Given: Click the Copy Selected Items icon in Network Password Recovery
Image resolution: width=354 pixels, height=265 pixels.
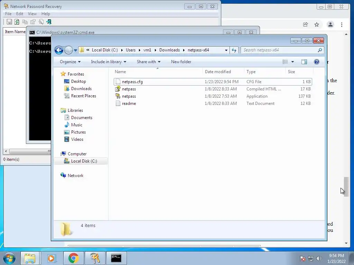Looking at the screenshot, I should tap(25, 22).
